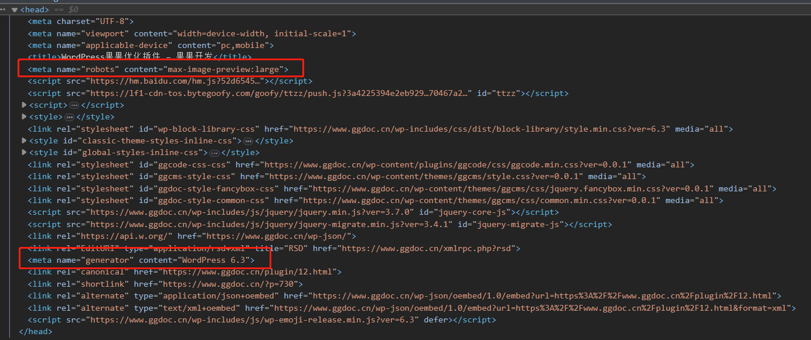Click the ellipsis in the style tag without an id
This screenshot has width=811, height=340.
click(x=69, y=117)
